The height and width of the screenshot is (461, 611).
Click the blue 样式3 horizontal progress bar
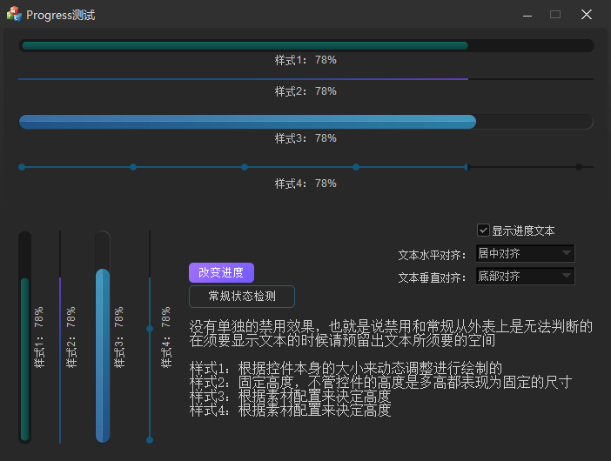305,122
